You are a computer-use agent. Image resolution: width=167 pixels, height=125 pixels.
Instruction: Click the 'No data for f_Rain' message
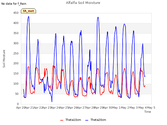[x=14, y=4]
